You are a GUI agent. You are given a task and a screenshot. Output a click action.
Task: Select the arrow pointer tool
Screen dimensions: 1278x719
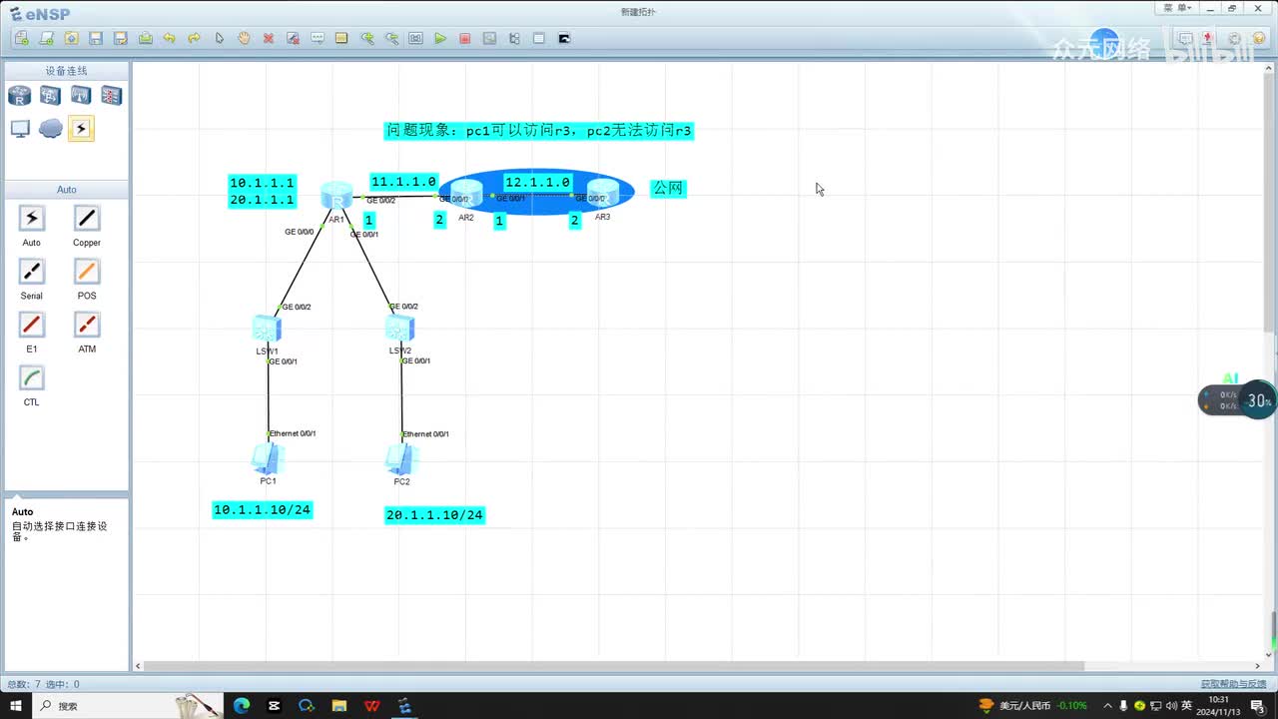220,38
